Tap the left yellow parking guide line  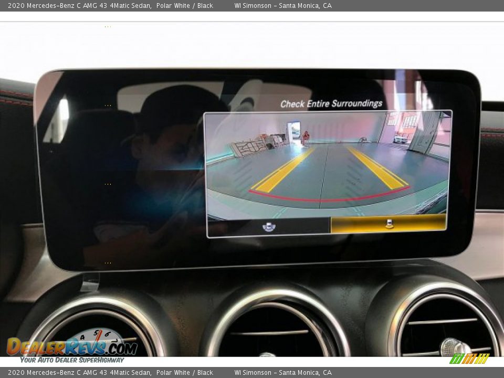pyautogui.click(x=282, y=171)
